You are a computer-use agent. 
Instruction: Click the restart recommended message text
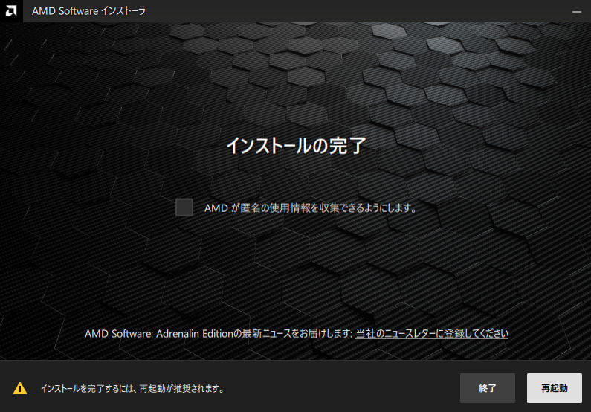(132, 388)
